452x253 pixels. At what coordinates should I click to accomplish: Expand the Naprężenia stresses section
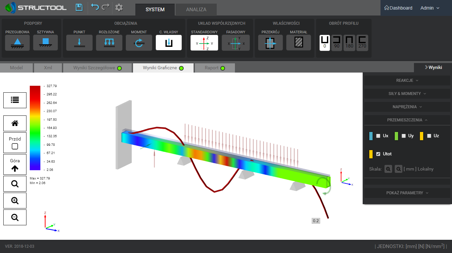coord(407,107)
